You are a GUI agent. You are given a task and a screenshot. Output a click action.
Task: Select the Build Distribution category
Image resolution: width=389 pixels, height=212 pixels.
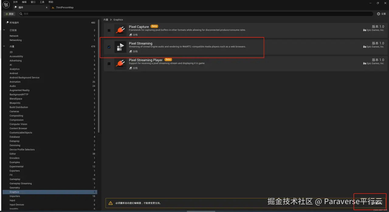click(x=50, y=107)
